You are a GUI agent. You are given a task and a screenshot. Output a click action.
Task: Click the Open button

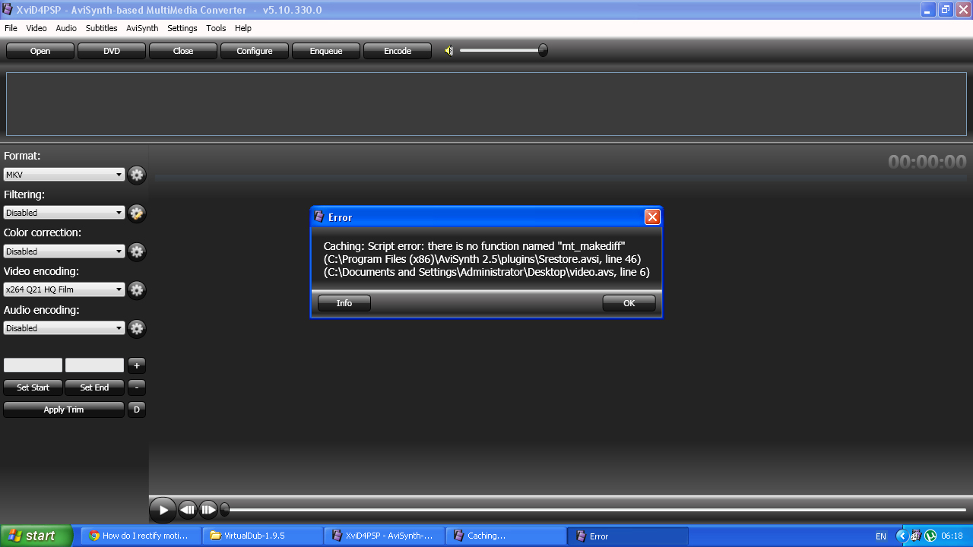click(x=40, y=51)
